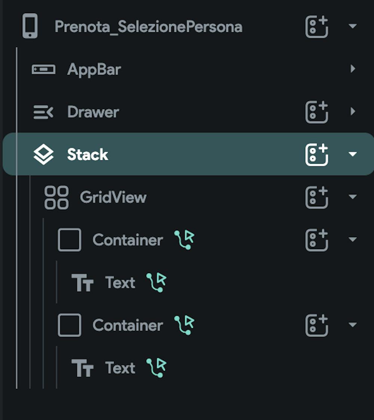374x420 pixels.
Task: Click the add-widget icon on GridView row
Action: (316, 197)
